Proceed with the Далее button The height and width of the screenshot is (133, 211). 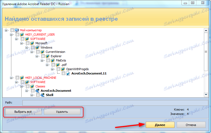coord(160,125)
